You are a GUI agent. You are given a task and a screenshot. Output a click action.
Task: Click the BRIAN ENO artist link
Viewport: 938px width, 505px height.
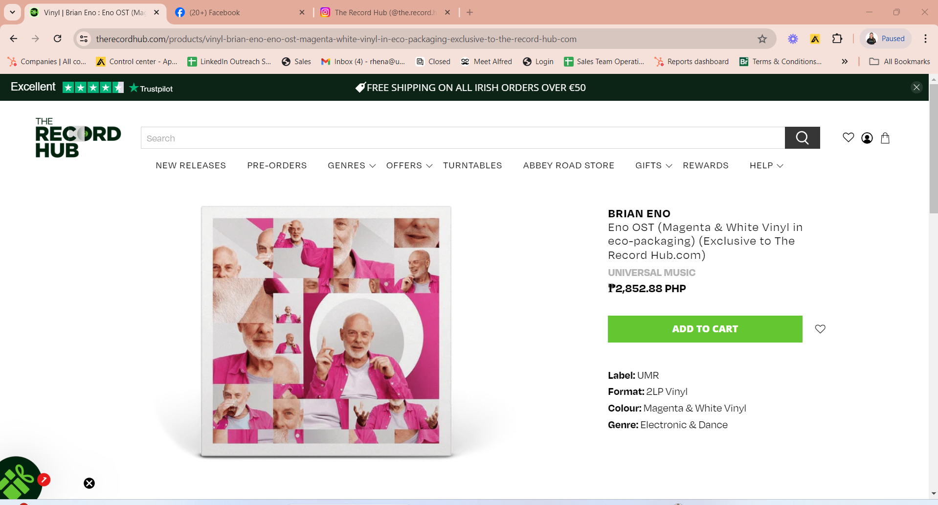639,213
